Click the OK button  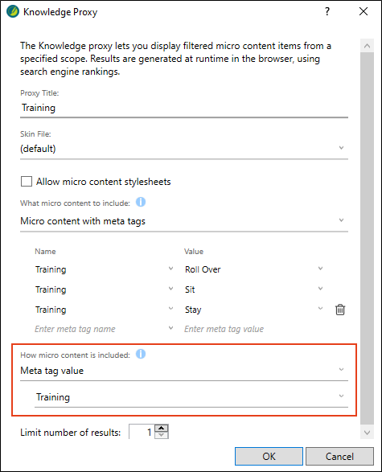(269, 457)
